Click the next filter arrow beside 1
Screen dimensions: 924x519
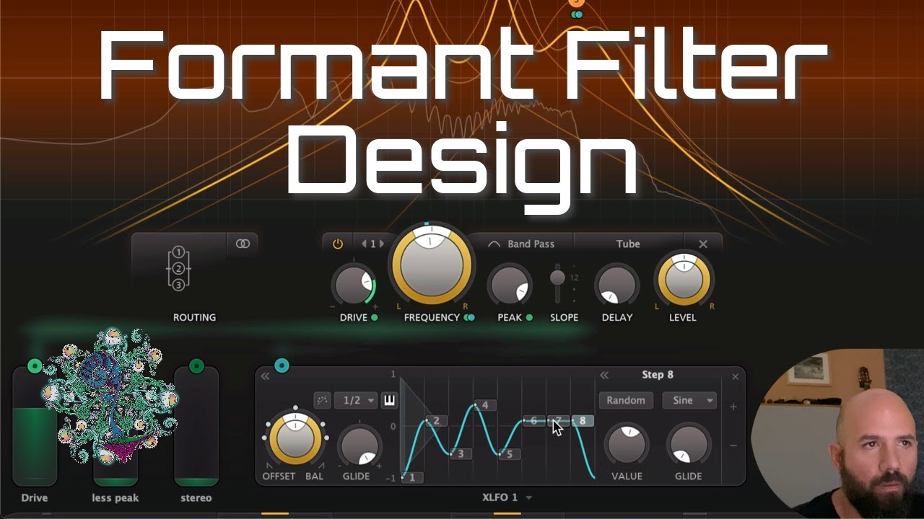(383, 244)
